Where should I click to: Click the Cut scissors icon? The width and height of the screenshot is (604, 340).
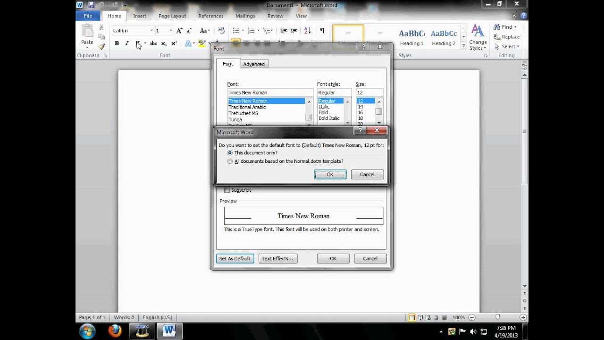click(x=101, y=27)
